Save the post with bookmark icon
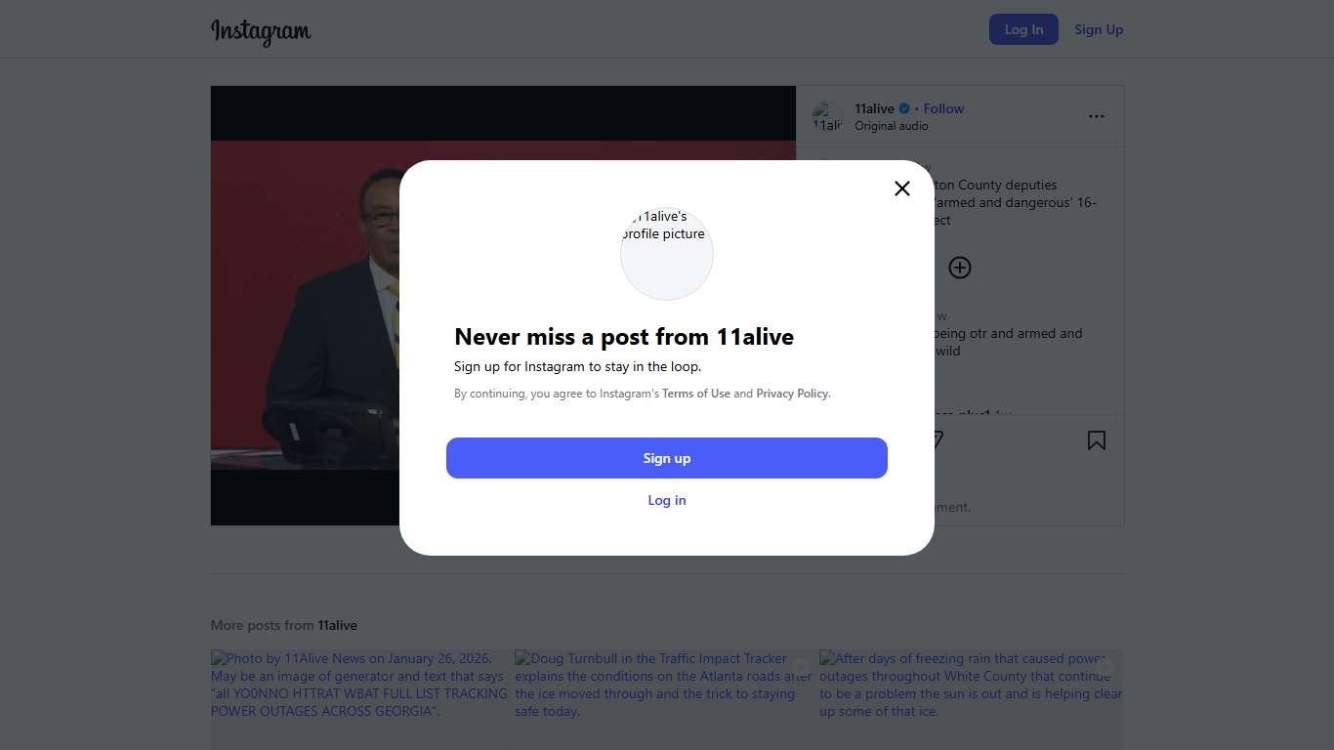 (x=1097, y=440)
